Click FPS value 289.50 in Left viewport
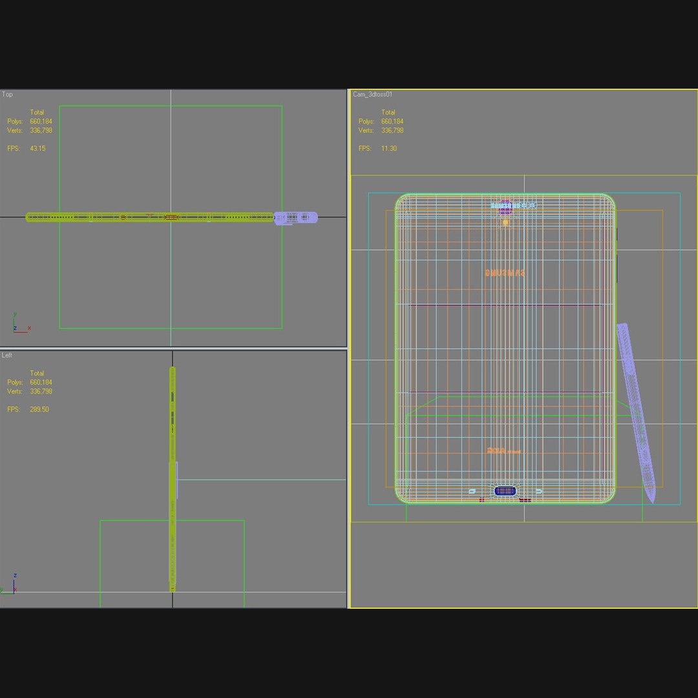Viewport: 698px width, 698px height. tap(39, 409)
